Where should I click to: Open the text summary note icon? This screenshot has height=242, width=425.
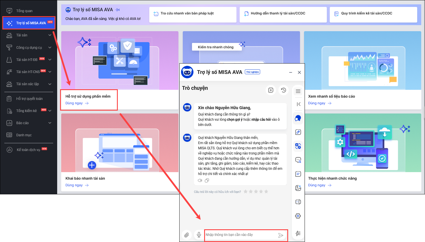point(298,174)
